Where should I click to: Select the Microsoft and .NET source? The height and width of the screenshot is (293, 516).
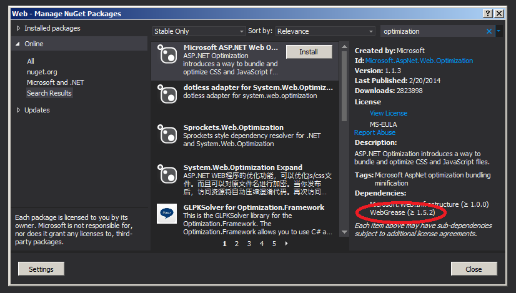pos(55,82)
